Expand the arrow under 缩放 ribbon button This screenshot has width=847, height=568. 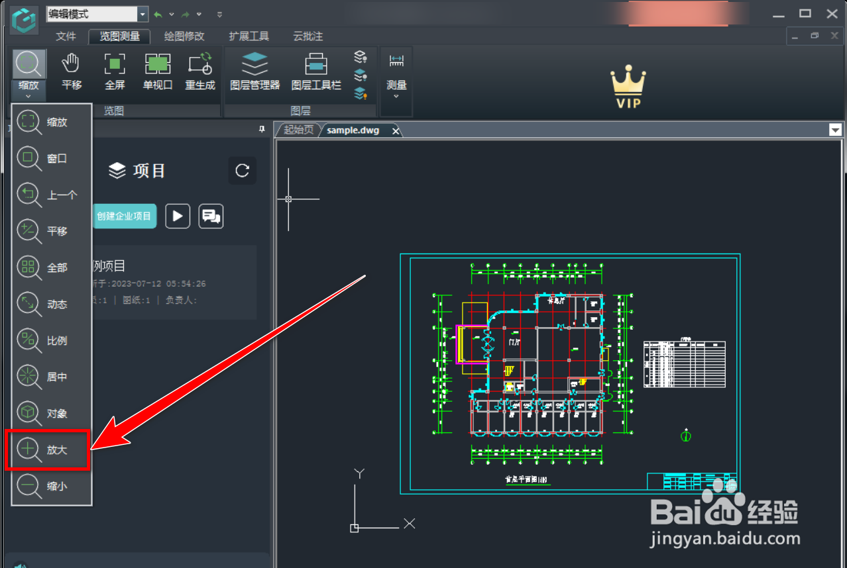[28, 97]
